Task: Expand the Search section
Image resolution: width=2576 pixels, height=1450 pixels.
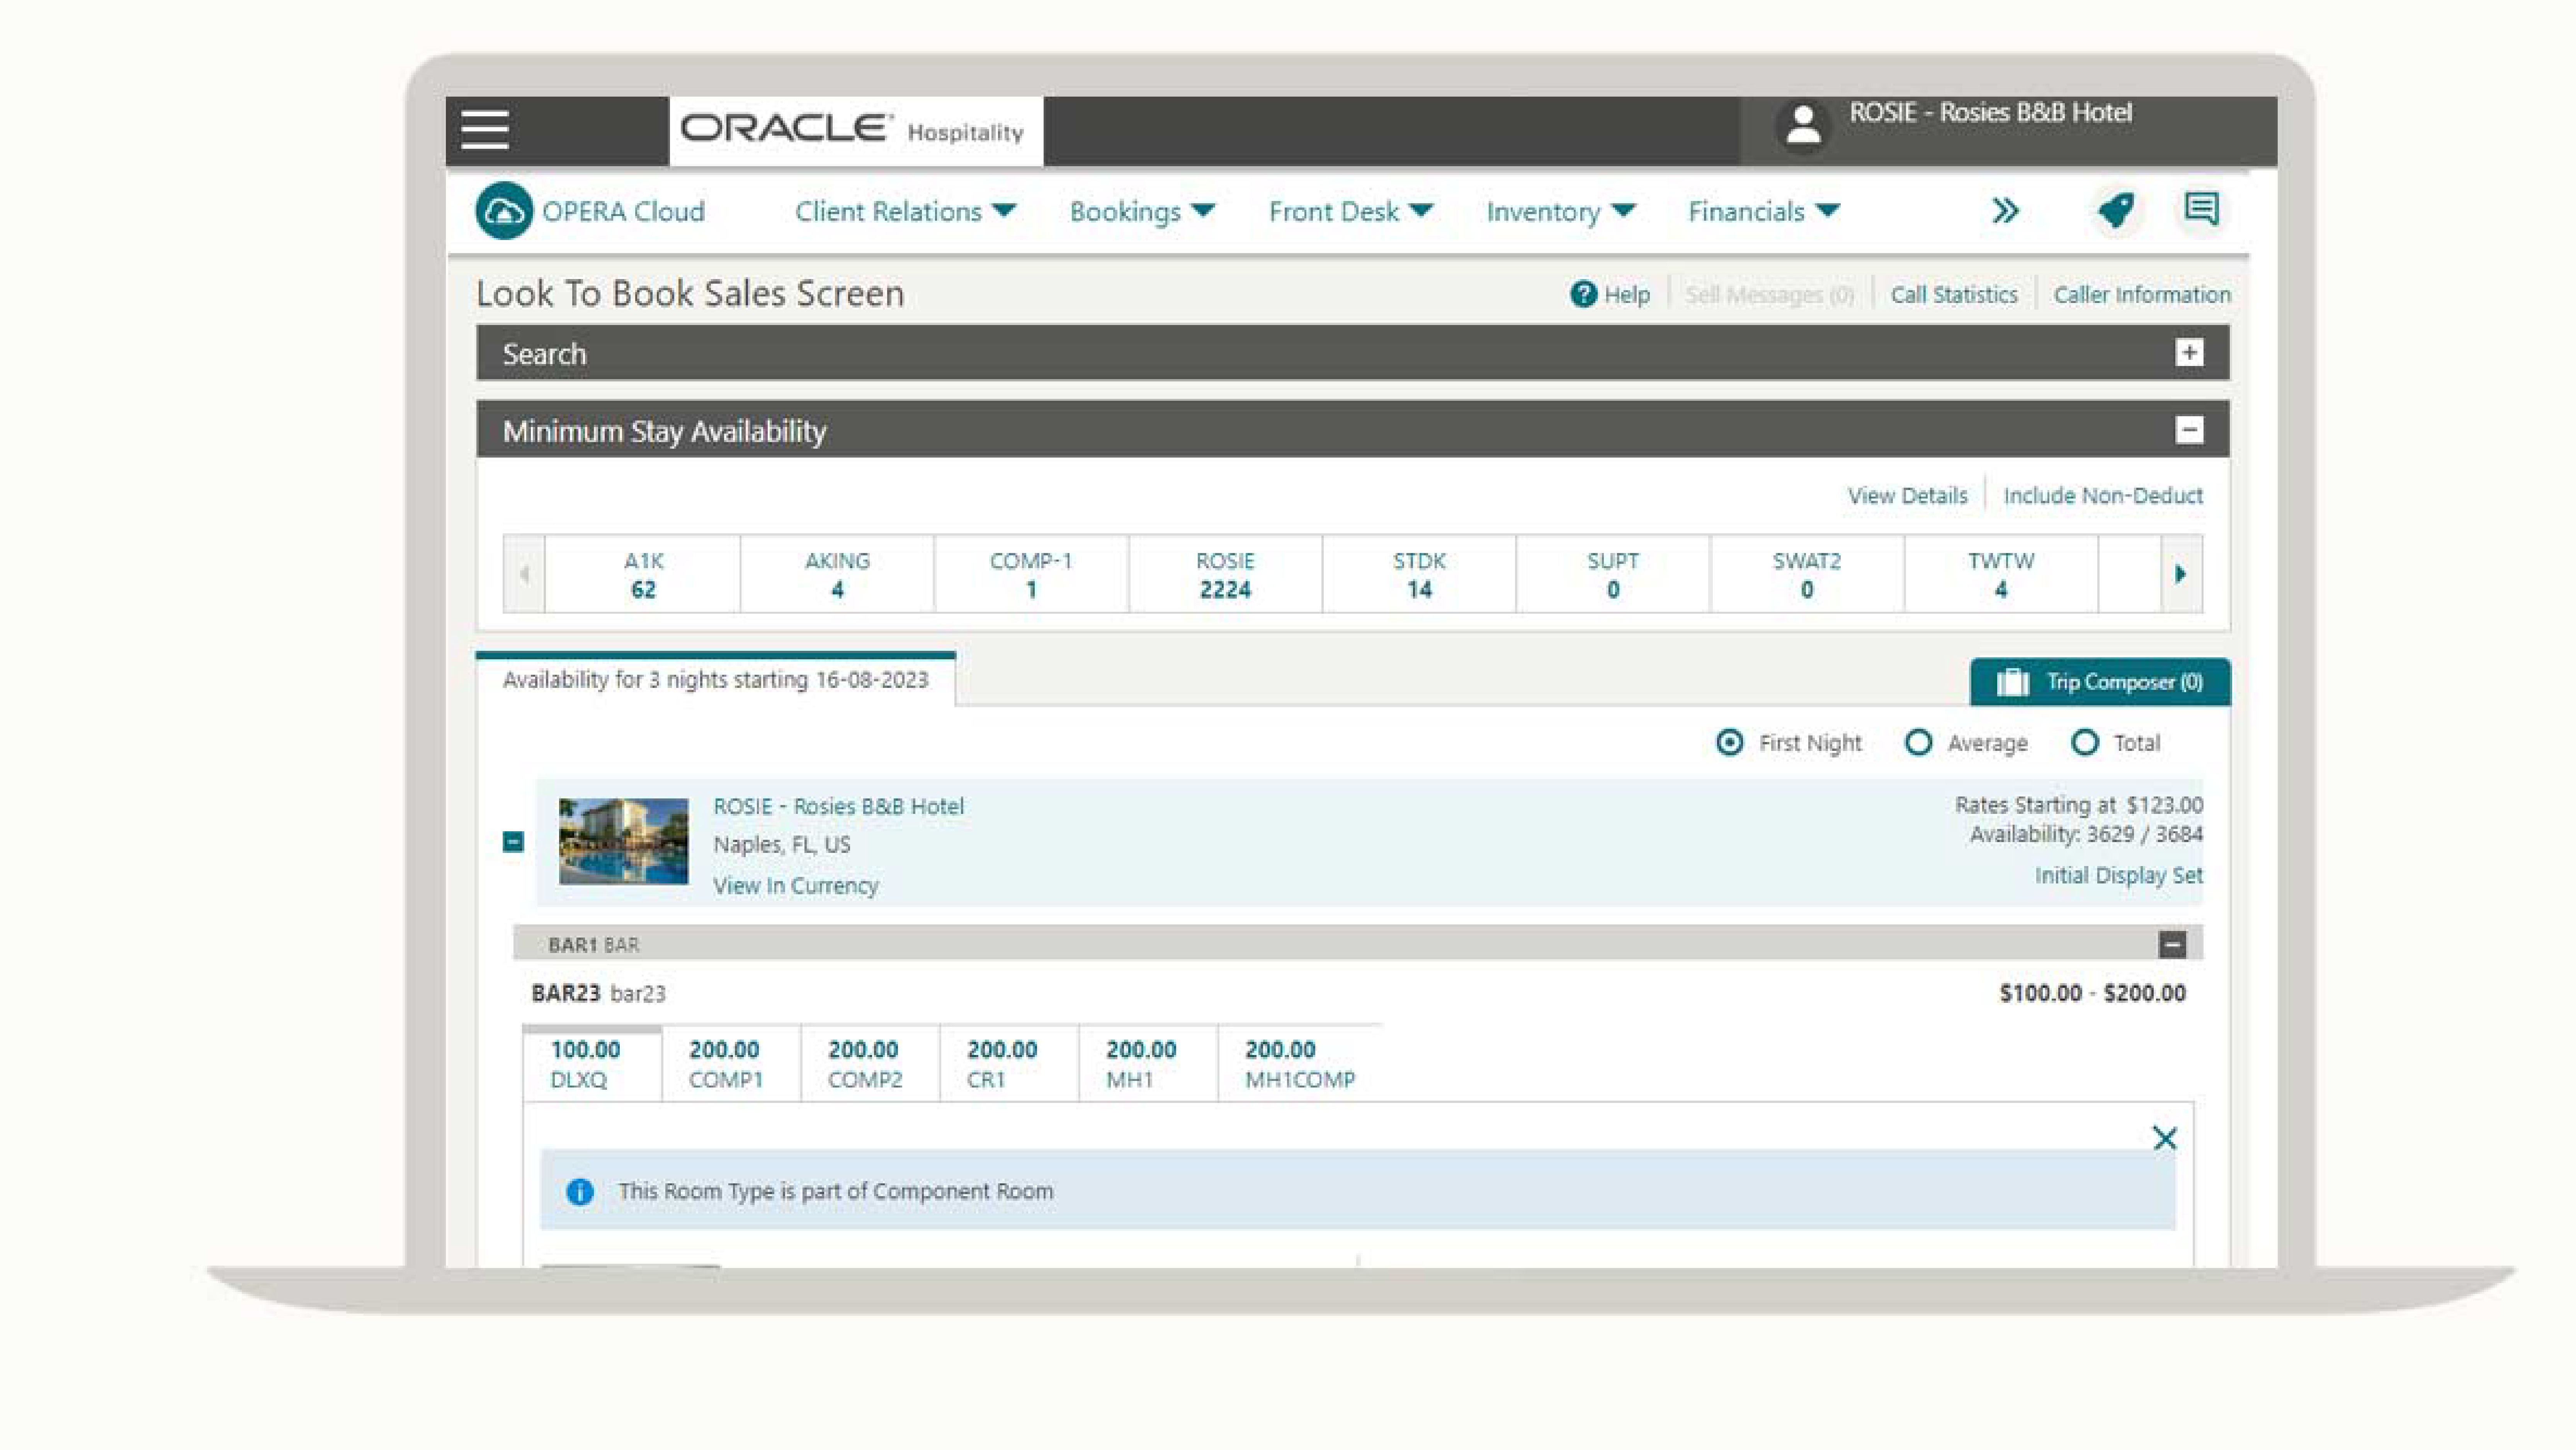Action: click(2191, 352)
